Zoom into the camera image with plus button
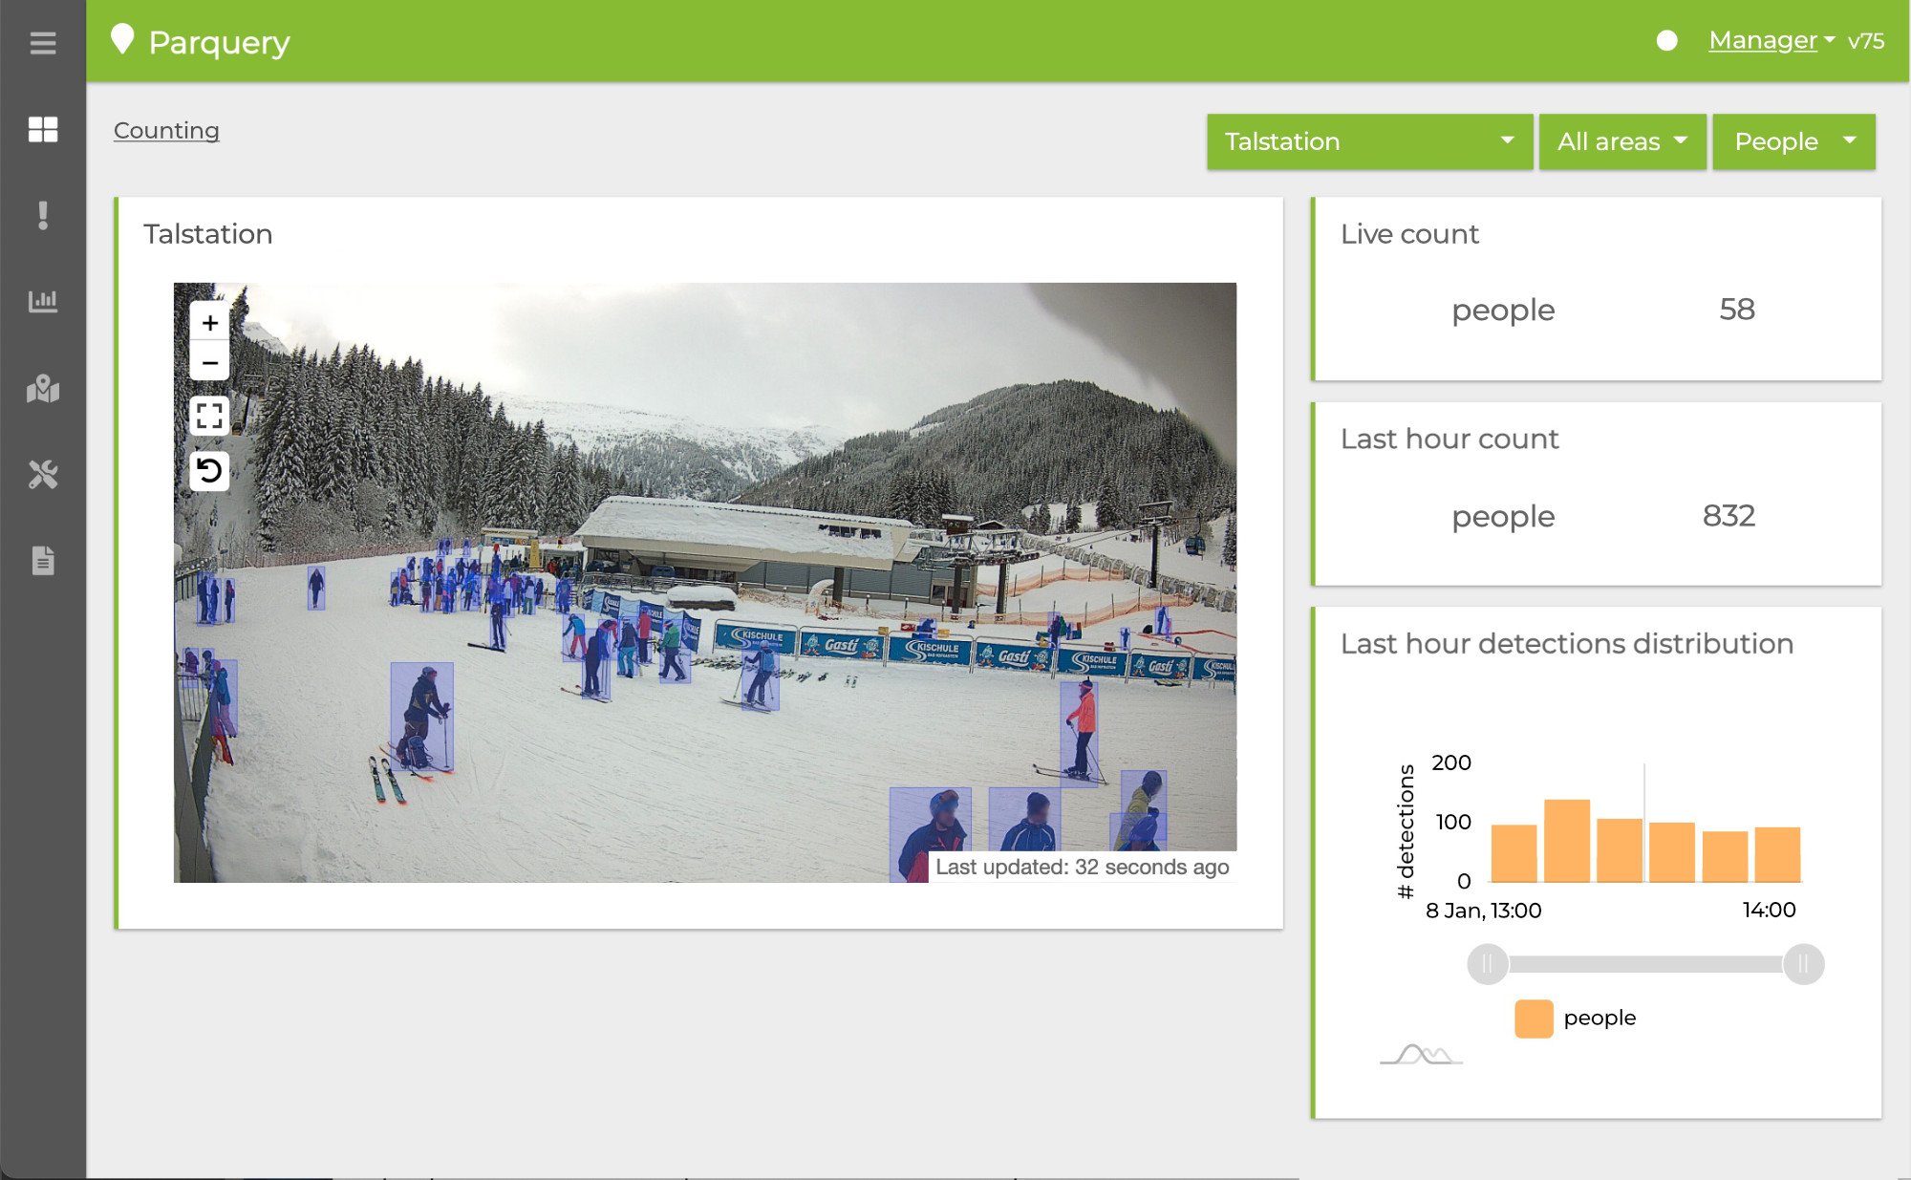The image size is (1911, 1180). pos(209,322)
